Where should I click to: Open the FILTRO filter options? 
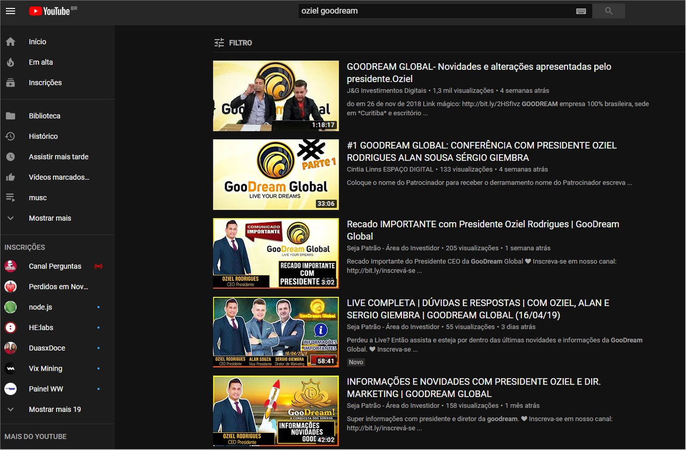coord(233,43)
